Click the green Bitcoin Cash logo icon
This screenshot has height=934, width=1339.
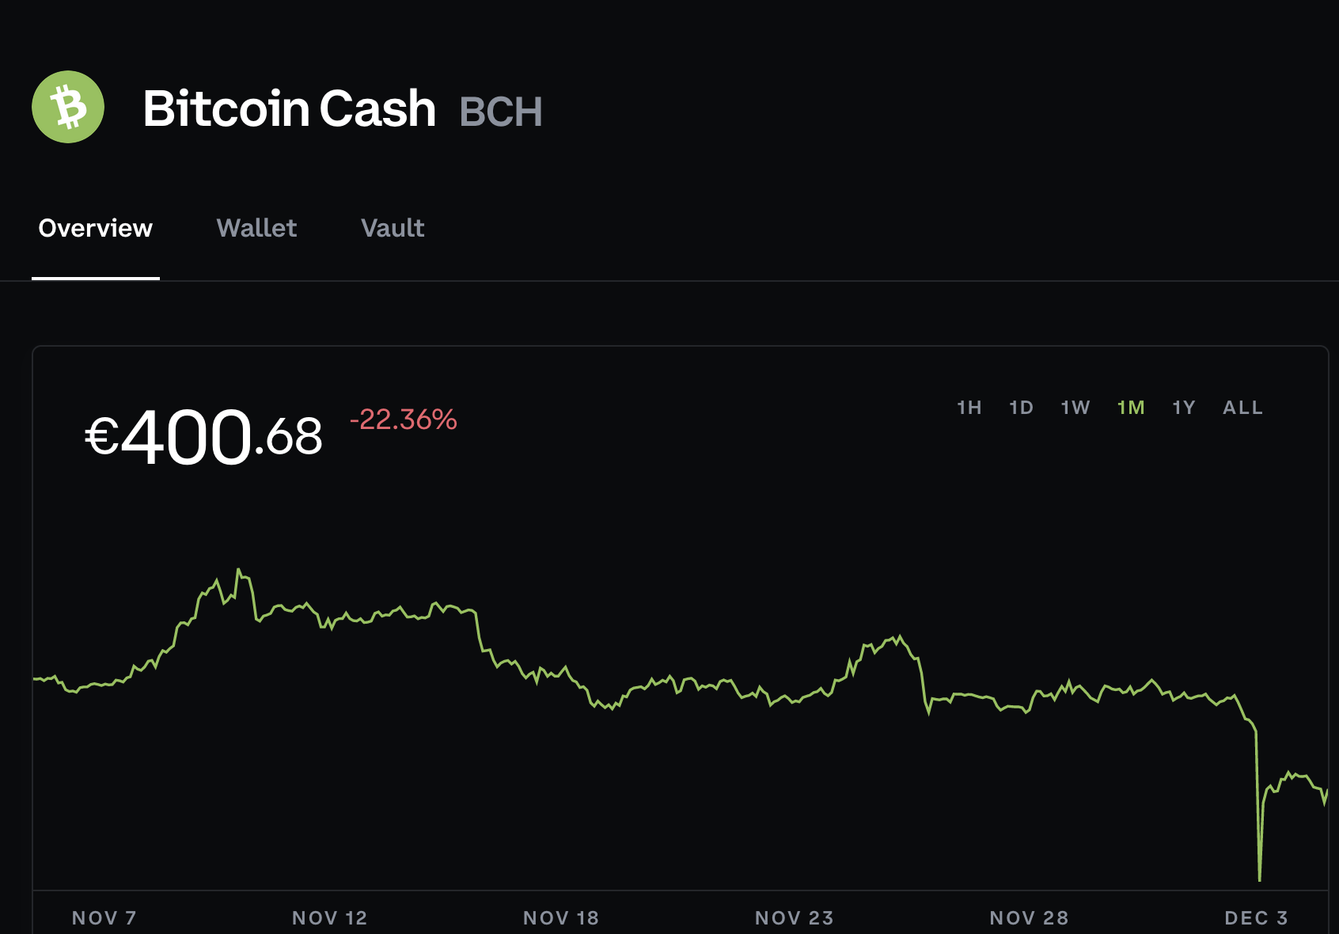[x=68, y=107]
